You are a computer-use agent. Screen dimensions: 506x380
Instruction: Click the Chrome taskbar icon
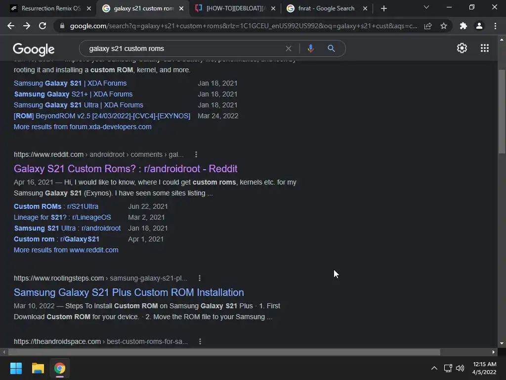tap(60, 368)
